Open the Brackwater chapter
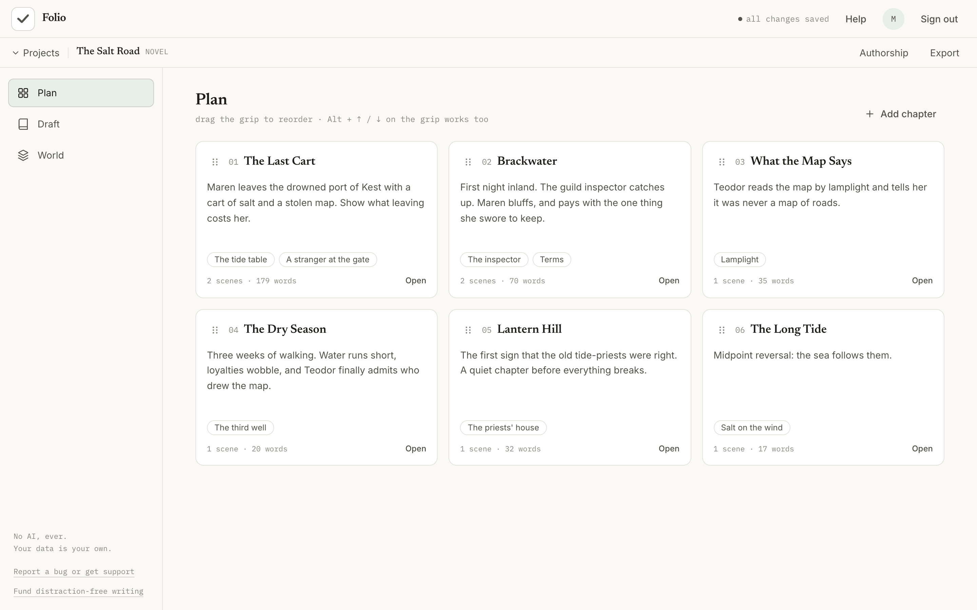Image resolution: width=977 pixels, height=610 pixels. [x=669, y=280]
